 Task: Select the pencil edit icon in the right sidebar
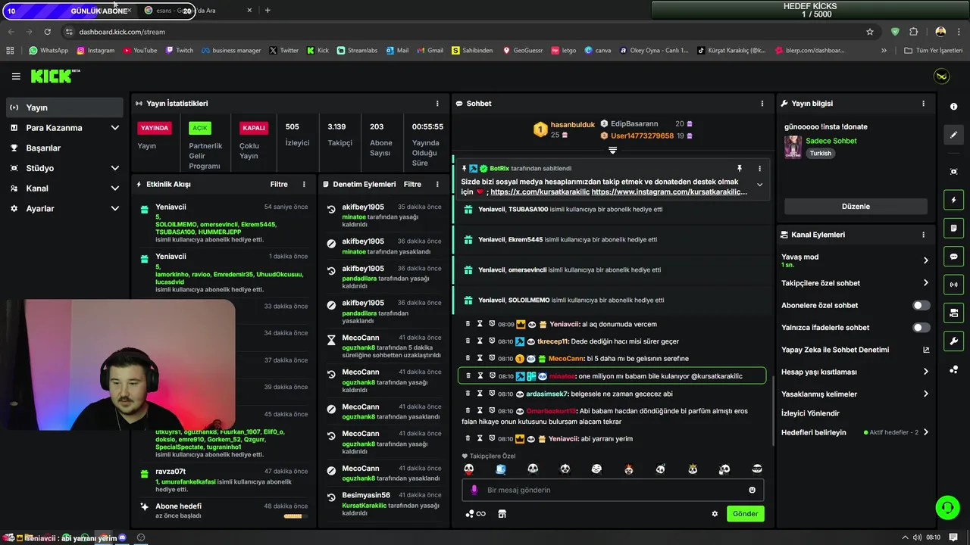(x=953, y=135)
